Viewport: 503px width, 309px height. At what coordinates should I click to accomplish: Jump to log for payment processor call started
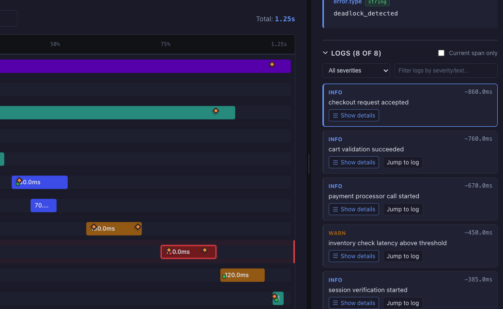(x=403, y=209)
